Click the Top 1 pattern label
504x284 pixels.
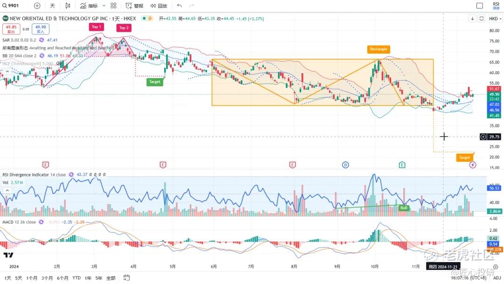96,27
